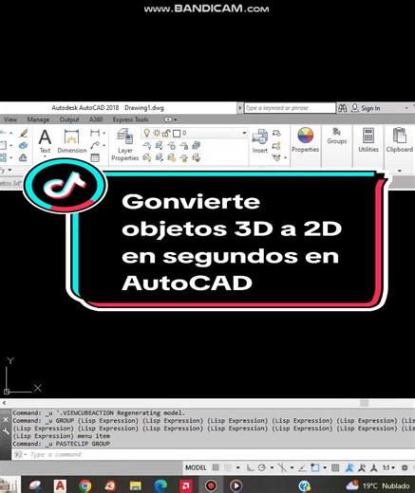The height and width of the screenshot is (493, 415).
Task: Click the wrench icon beside command history
Action: [x=6, y=431]
